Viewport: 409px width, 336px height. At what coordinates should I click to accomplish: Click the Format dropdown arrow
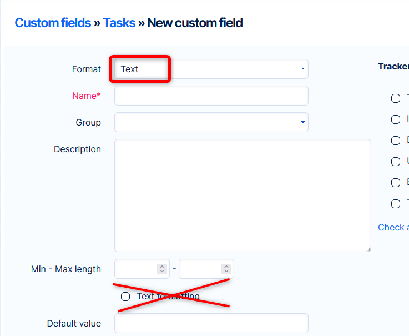click(x=302, y=69)
